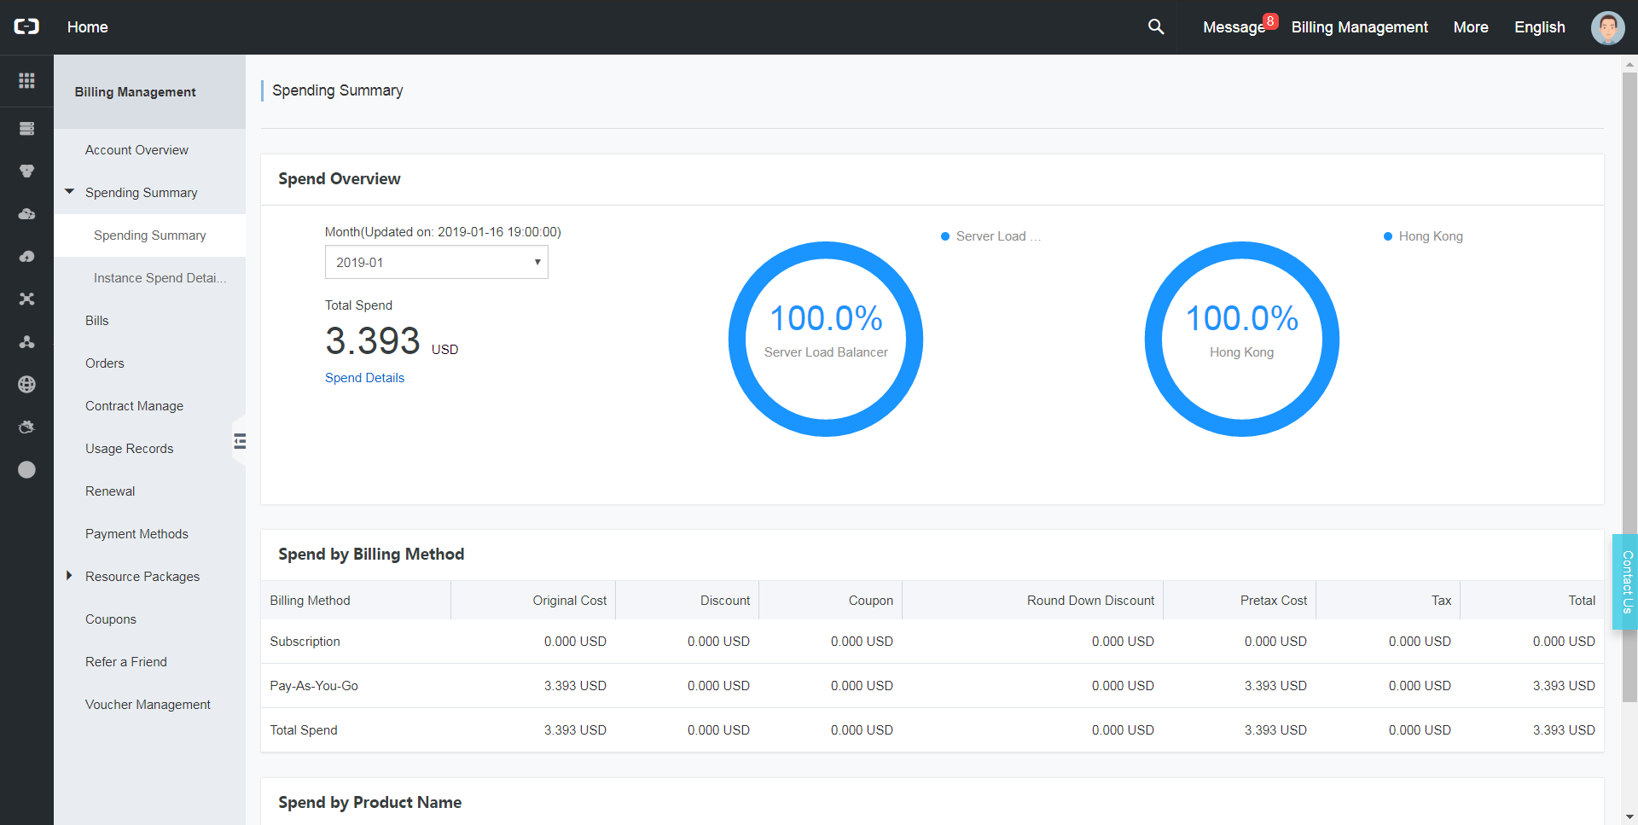Click the scrollbar down arrow
The width and height of the screenshot is (1638, 825).
1629,817
